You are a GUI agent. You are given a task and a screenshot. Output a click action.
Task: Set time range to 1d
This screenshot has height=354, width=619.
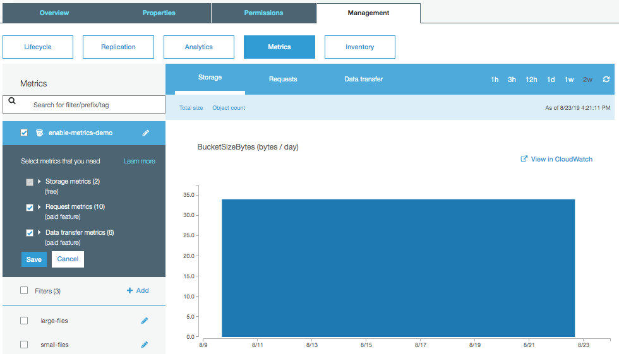(550, 80)
